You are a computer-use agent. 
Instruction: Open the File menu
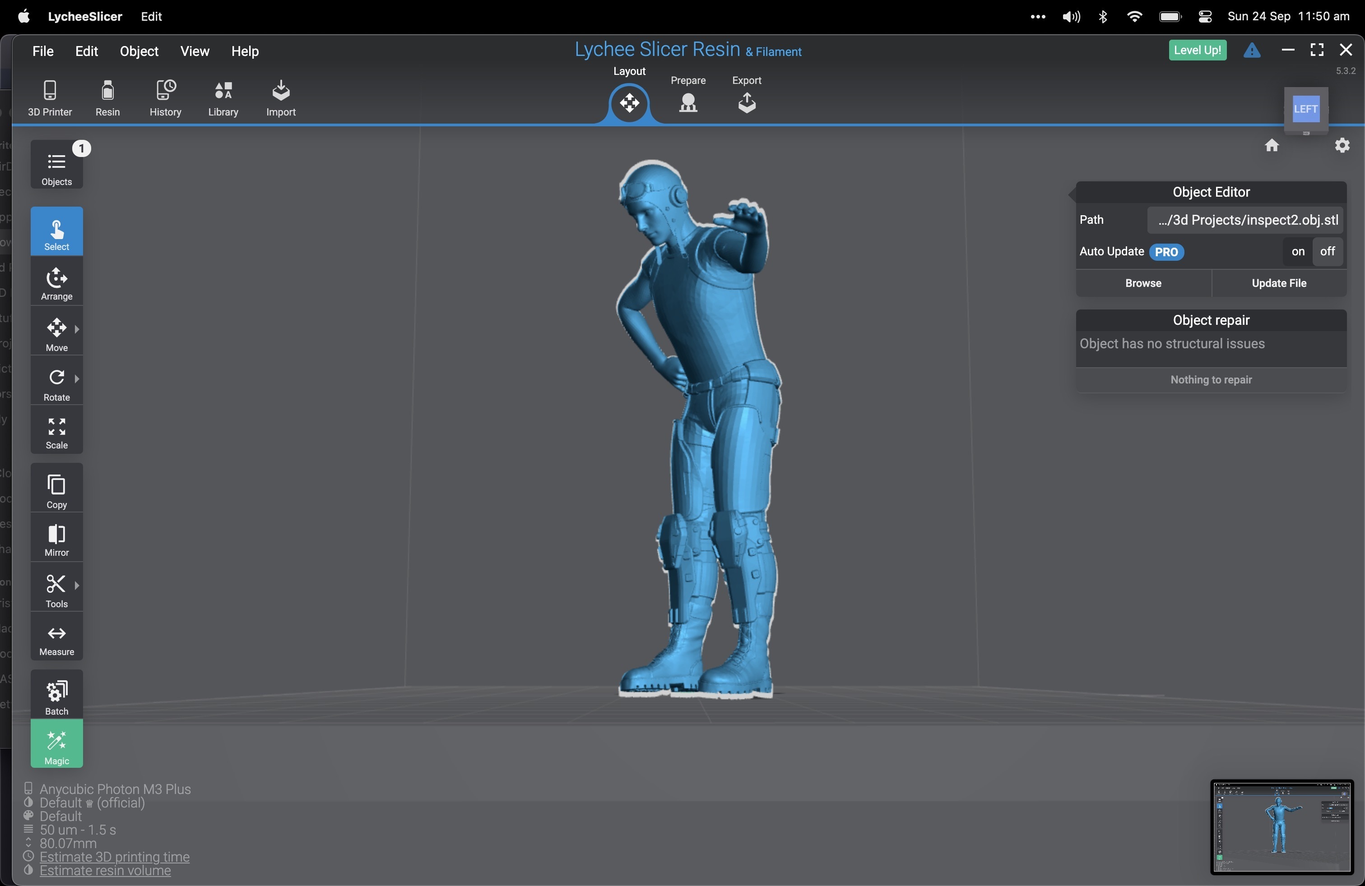(x=43, y=51)
